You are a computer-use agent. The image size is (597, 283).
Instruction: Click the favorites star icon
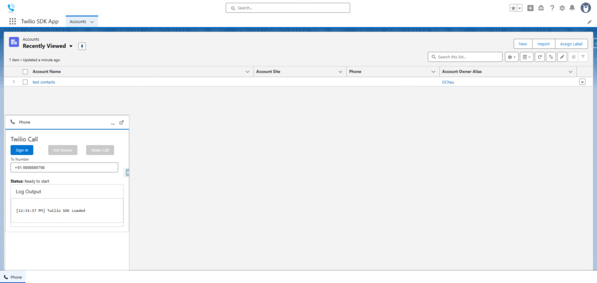coord(513,8)
